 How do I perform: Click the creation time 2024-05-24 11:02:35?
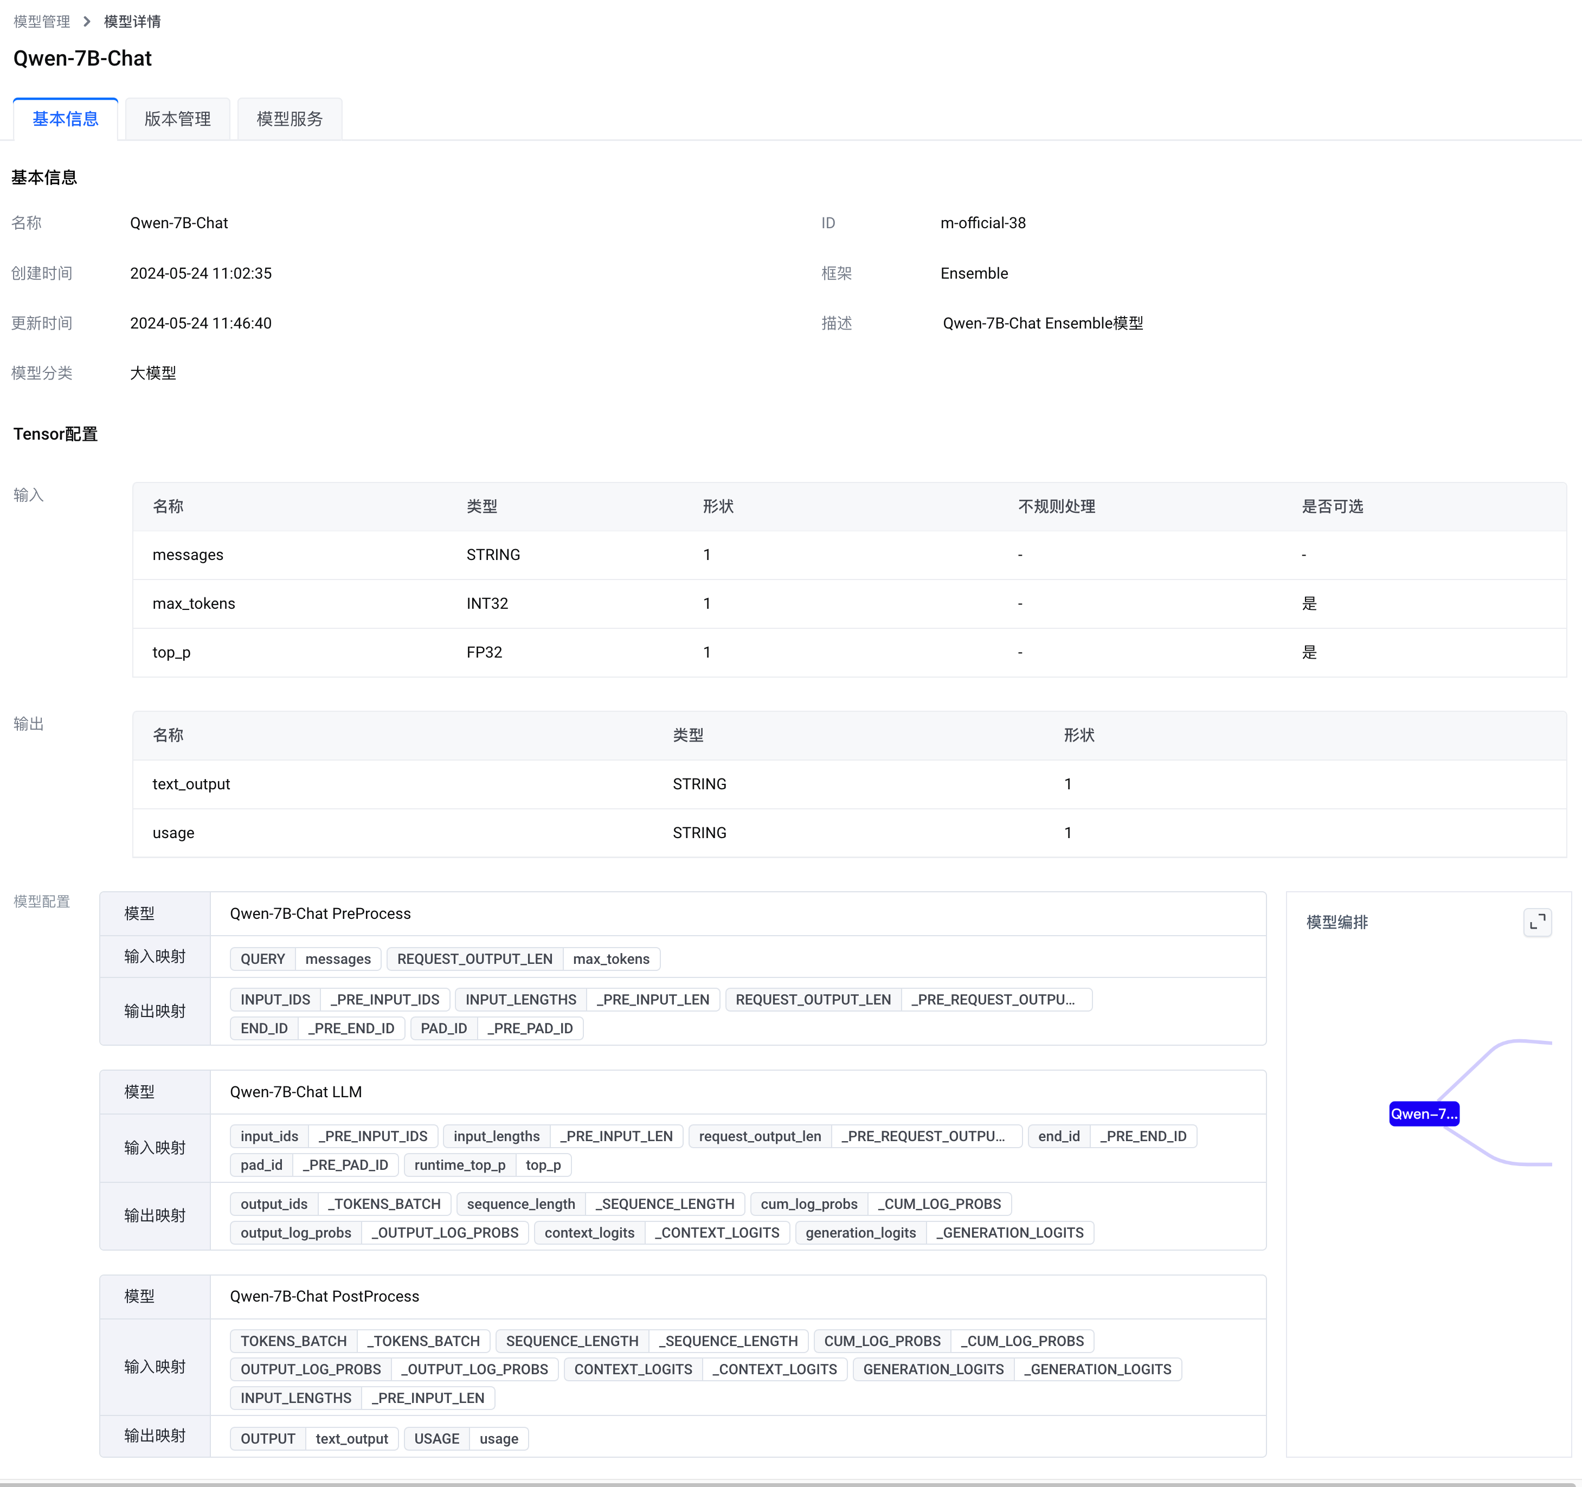pos(201,273)
